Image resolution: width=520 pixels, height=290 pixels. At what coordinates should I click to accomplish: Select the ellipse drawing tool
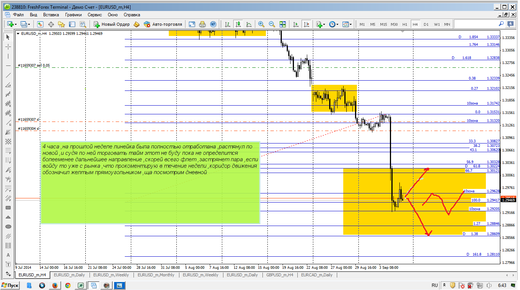8,226
